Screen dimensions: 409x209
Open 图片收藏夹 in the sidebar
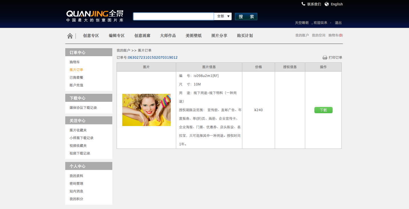(x=78, y=130)
